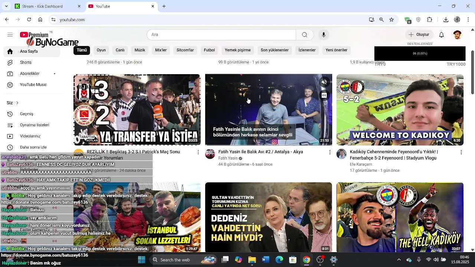Image resolution: width=475 pixels, height=267 pixels.
Task: Open Abonelikler subscriptions in sidebar
Action: point(32,73)
